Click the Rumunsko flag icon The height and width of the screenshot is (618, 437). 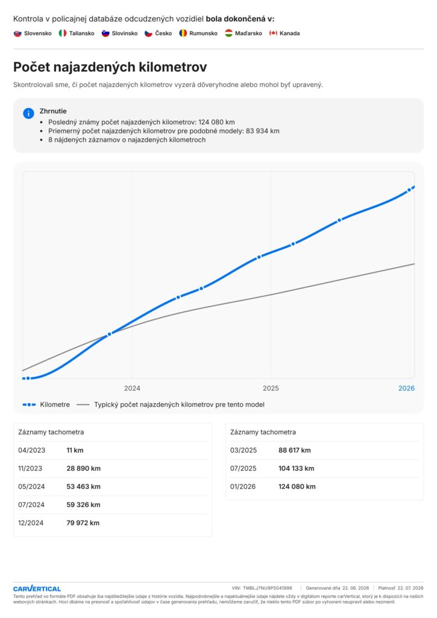pyautogui.click(x=183, y=34)
